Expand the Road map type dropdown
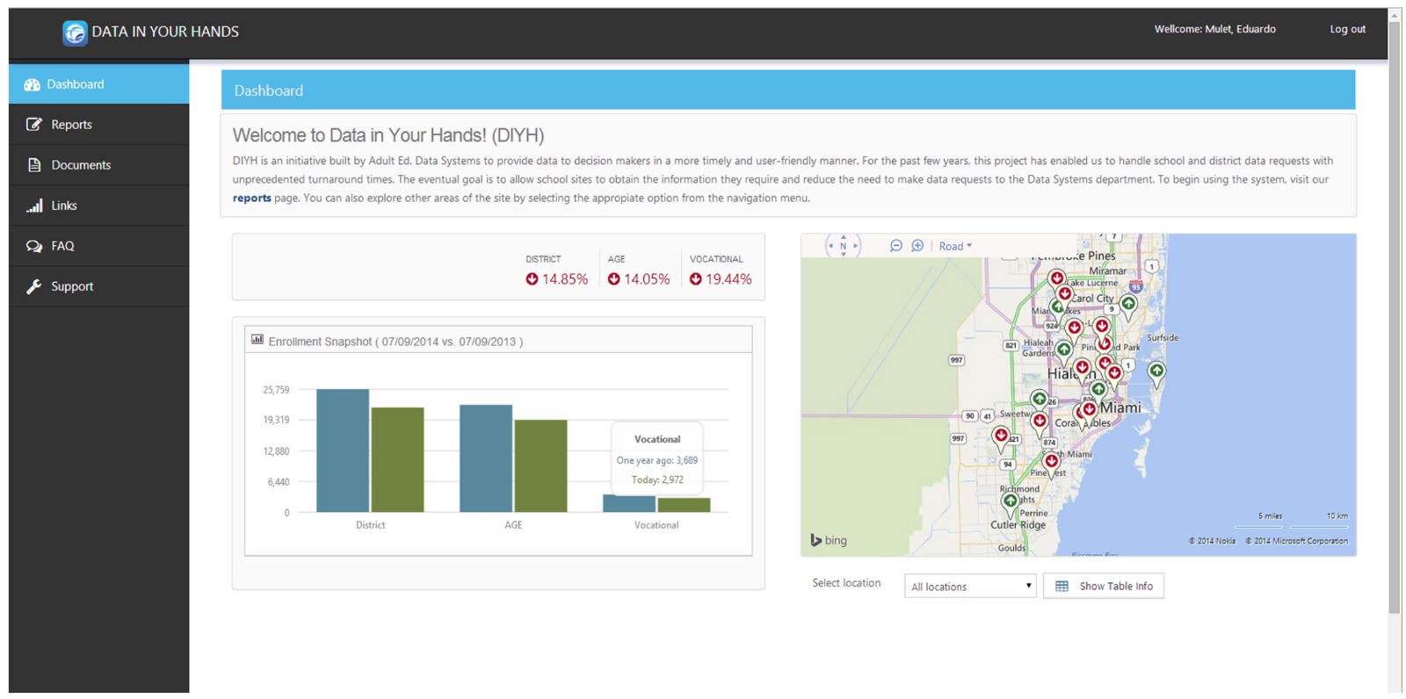The height and width of the screenshot is (699, 1406). coord(955,247)
